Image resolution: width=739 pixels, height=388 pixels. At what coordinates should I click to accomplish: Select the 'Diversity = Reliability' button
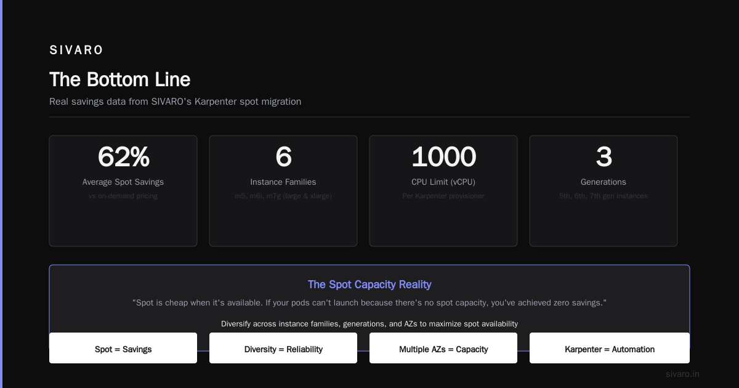(283, 349)
